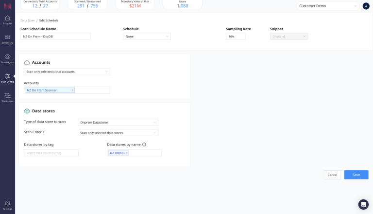Click the Scan Schedule Name field
This screenshot has height=214, width=373.
(x=55, y=36)
